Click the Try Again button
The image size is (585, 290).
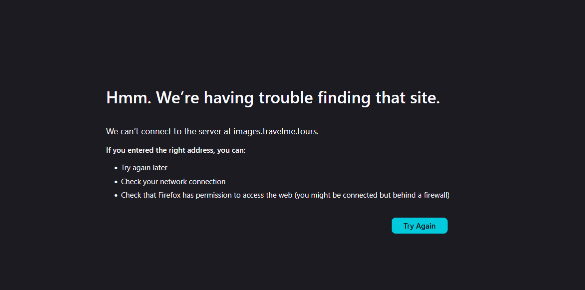click(x=419, y=226)
